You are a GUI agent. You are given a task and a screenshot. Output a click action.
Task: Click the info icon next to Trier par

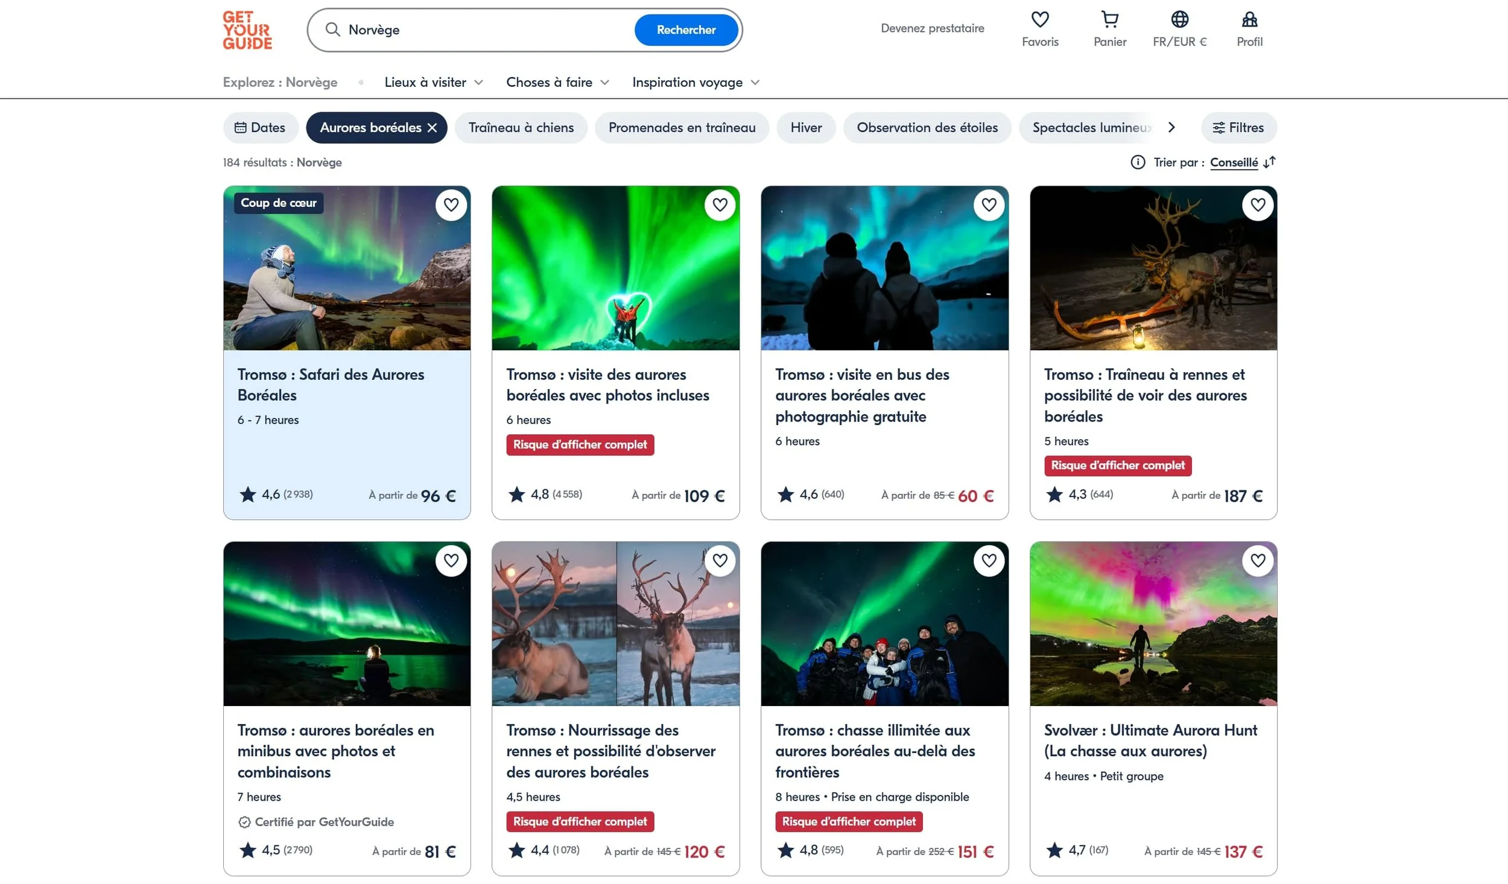pyautogui.click(x=1138, y=162)
